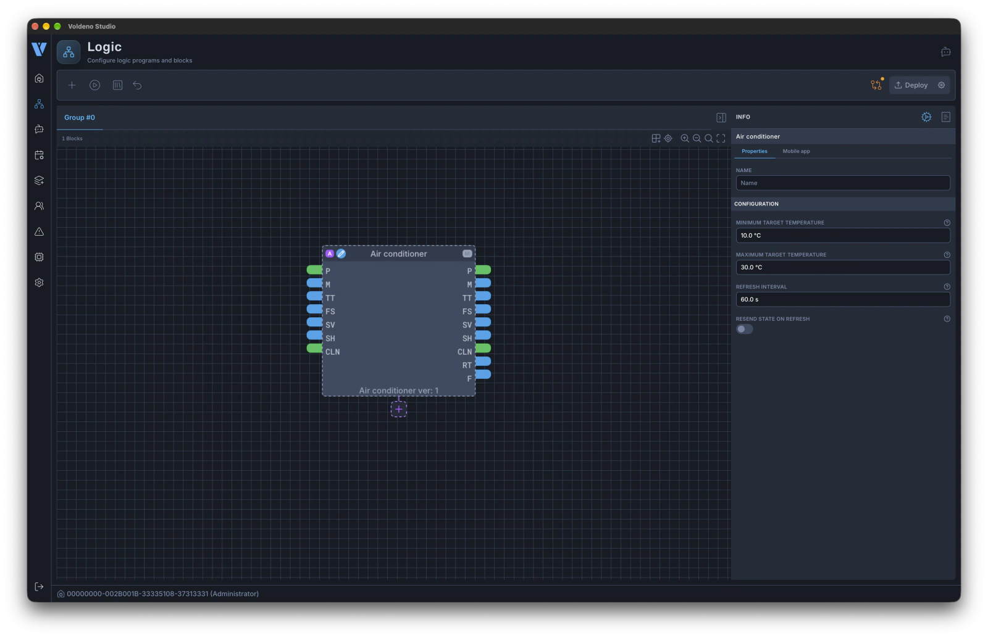Viewport: 988px width, 638px height.
Task: Collapse the Info side panel
Action: coord(721,117)
